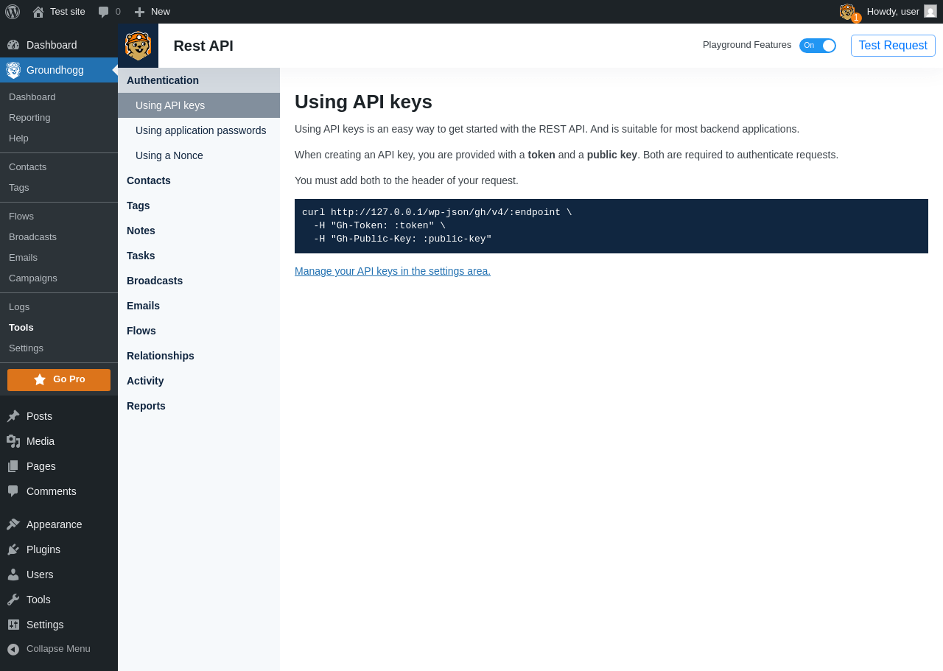Click the WordPress logo icon
The height and width of the screenshot is (671, 943).
point(13,12)
